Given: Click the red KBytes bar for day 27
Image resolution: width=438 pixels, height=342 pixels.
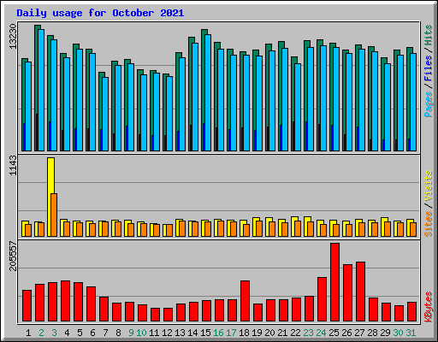Looking at the screenshot, I should pyautogui.click(x=360, y=292).
